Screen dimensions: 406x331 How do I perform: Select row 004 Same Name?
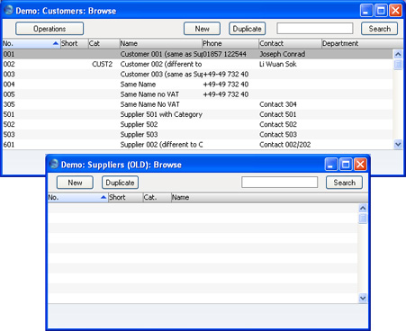pos(197,85)
